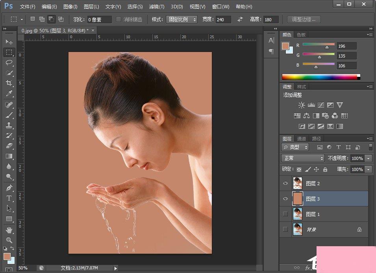Click the 羽化 input field

pyautogui.click(x=99, y=20)
